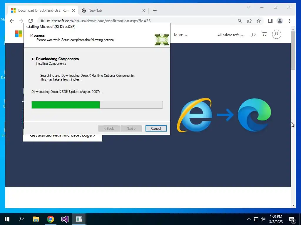
Task: Click the DirectX installer taskbar icon
Action: click(x=79, y=219)
